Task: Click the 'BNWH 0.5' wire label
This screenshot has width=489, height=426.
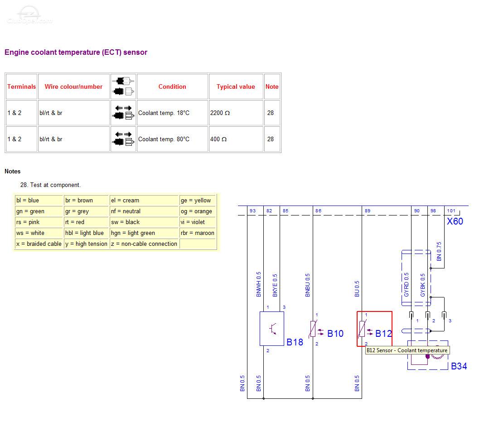Action: point(258,284)
